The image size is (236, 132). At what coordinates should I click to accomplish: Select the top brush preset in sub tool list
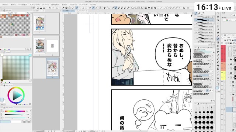pyautogui.click(x=204, y=17)
